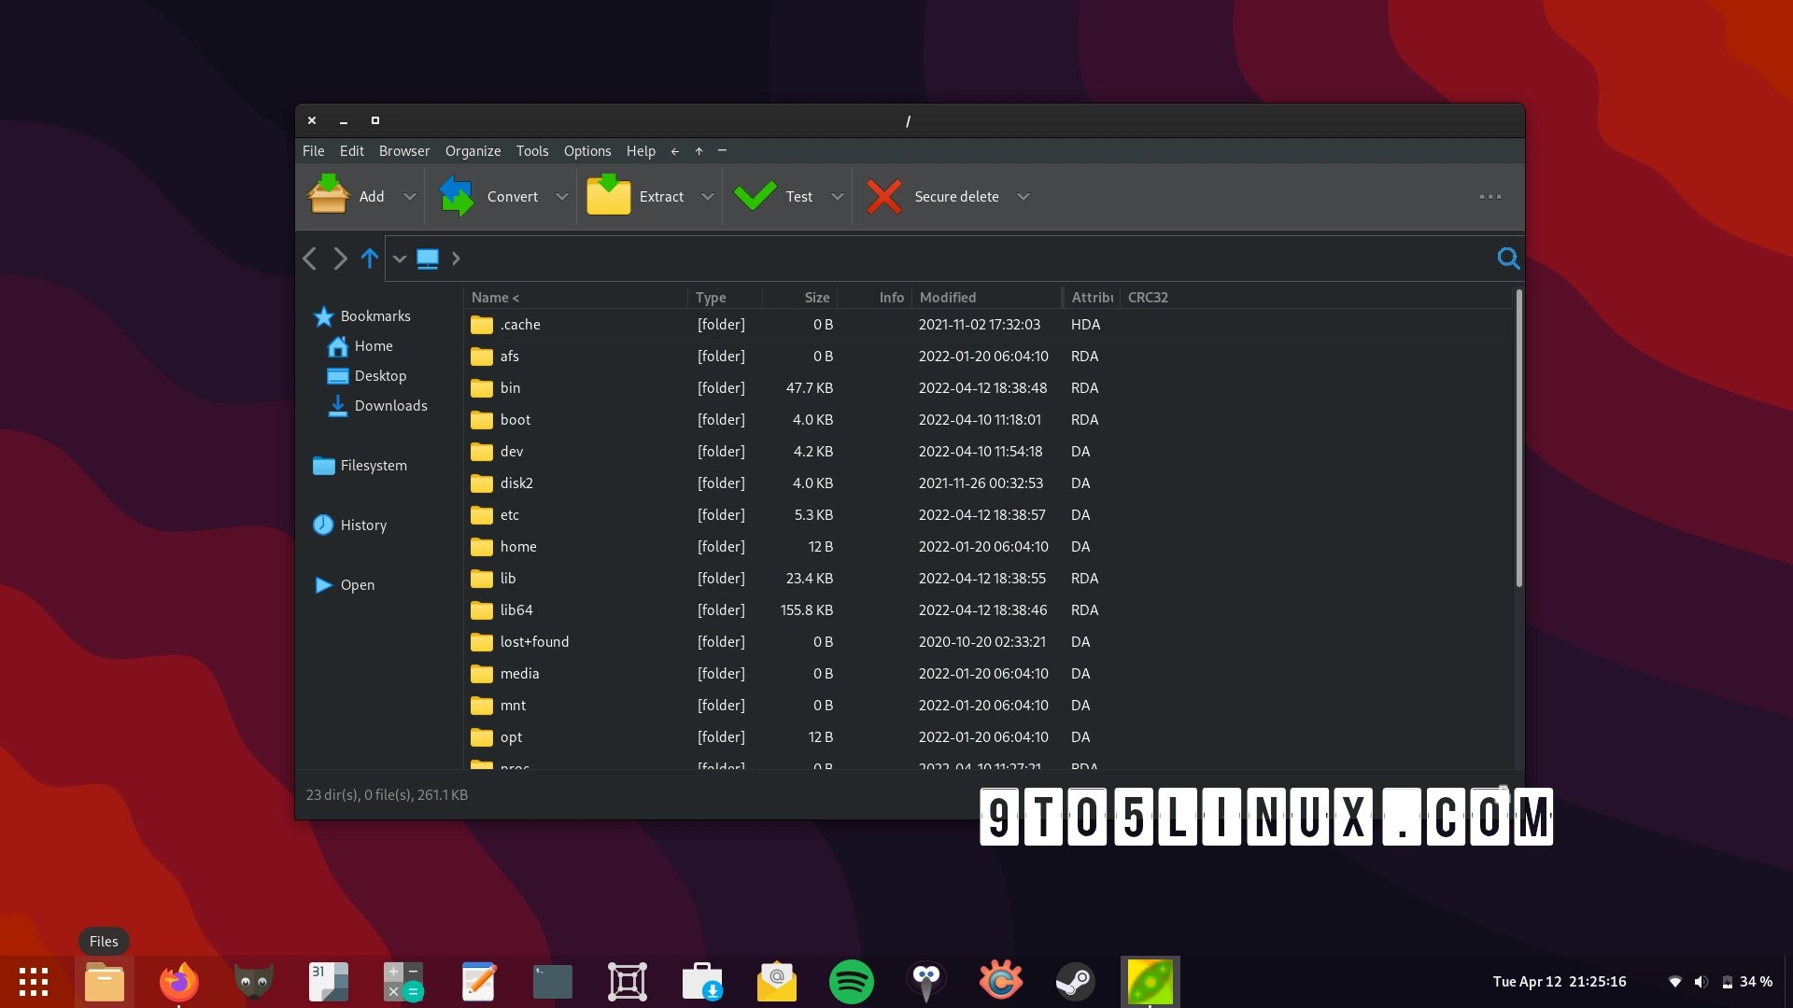
Task: Open the search in the address bar
Action: coord(1507,259)
